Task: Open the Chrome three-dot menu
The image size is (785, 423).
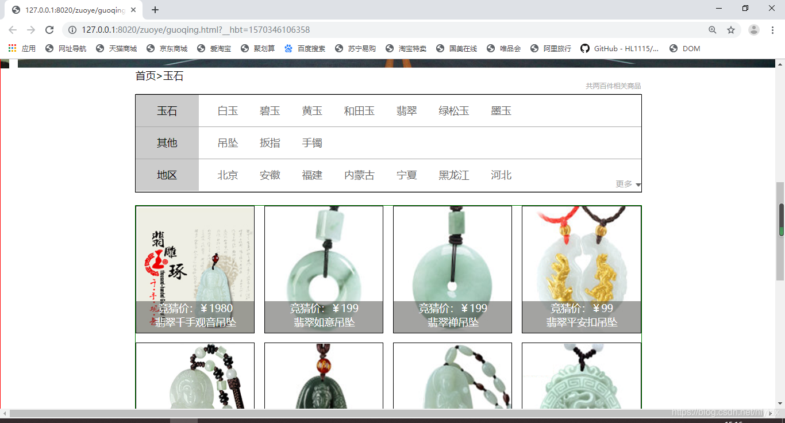Action: [773, 29]
